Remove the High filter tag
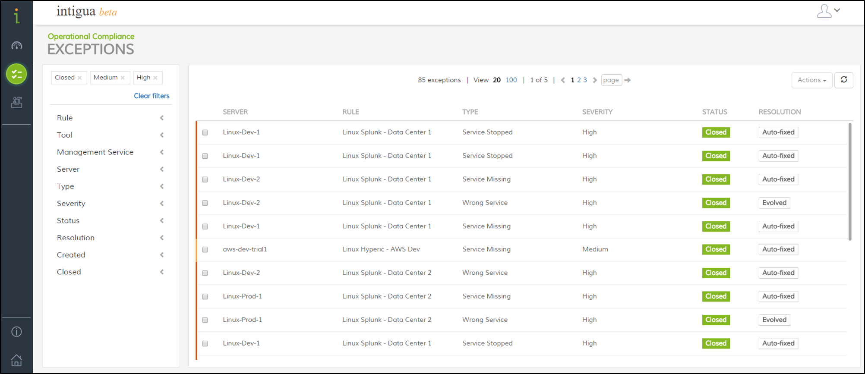 155,78
